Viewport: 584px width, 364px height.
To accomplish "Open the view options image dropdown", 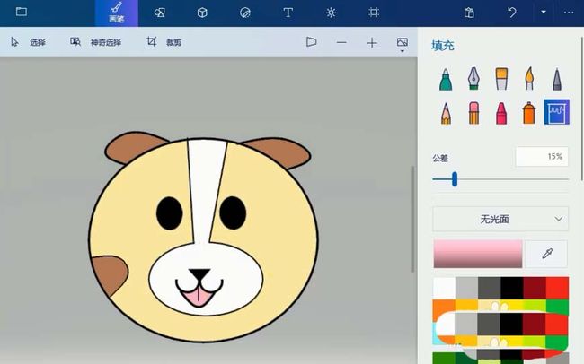I will 403,44.
